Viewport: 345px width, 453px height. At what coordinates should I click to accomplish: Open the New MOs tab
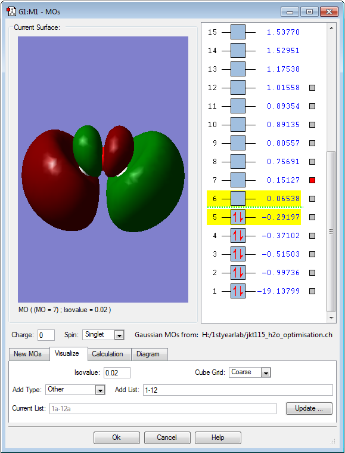(x=27, y=354)
